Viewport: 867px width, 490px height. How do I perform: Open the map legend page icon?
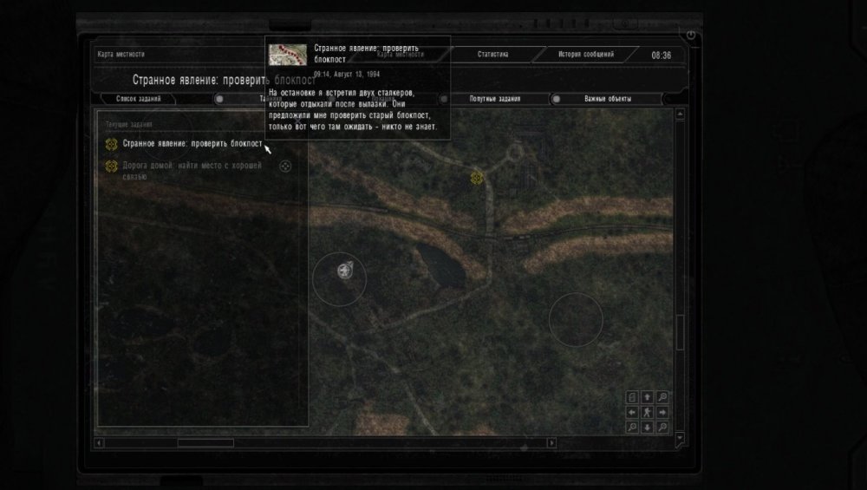[633, 397]
